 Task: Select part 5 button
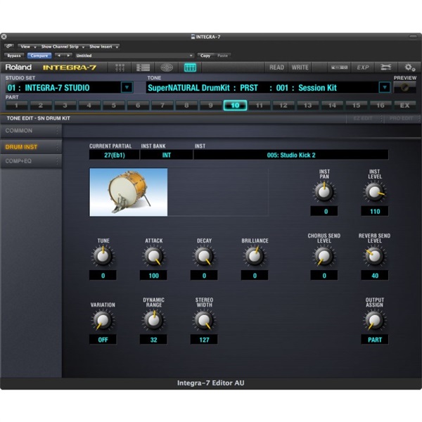(113, 105)
